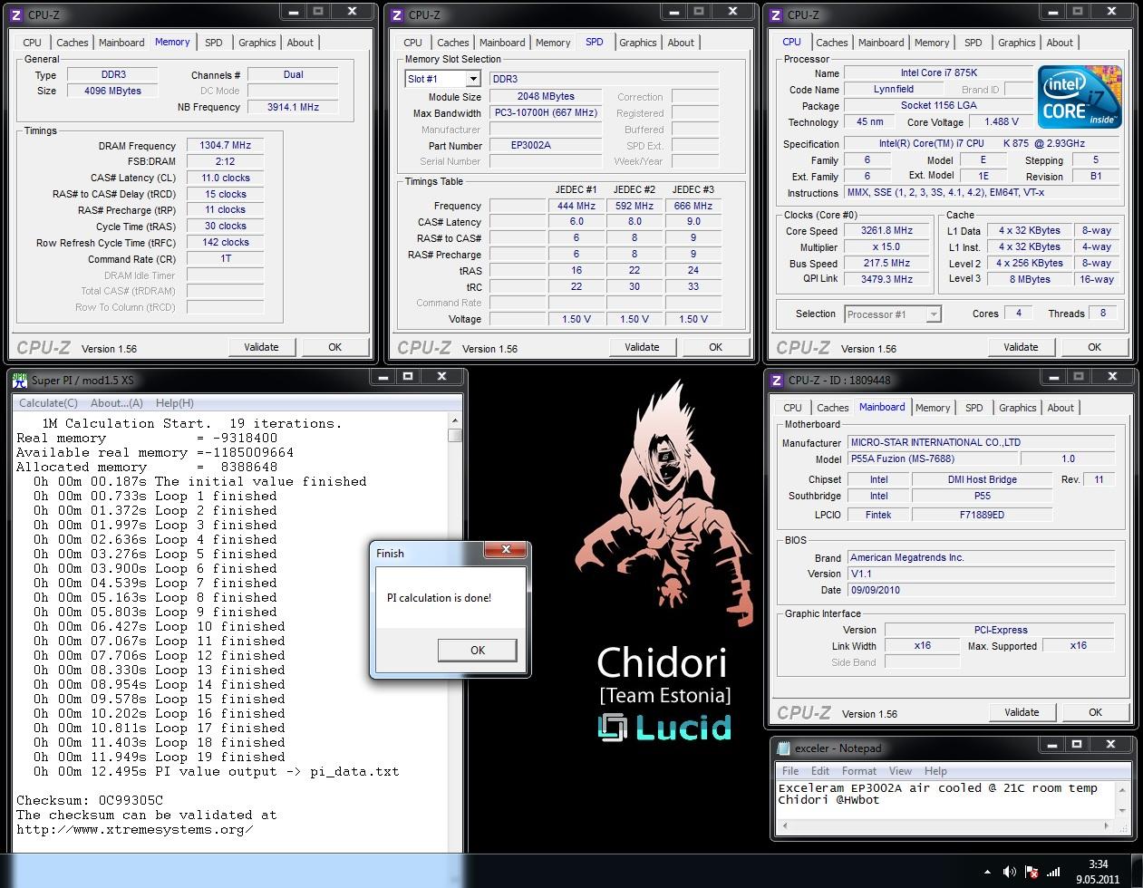
Task: Click the Core Voltage value 1.488 V
Action: [x=1001, y=121]
